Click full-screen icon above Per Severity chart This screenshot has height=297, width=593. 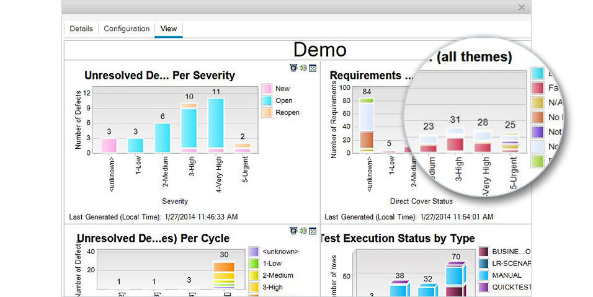point(313,68)
